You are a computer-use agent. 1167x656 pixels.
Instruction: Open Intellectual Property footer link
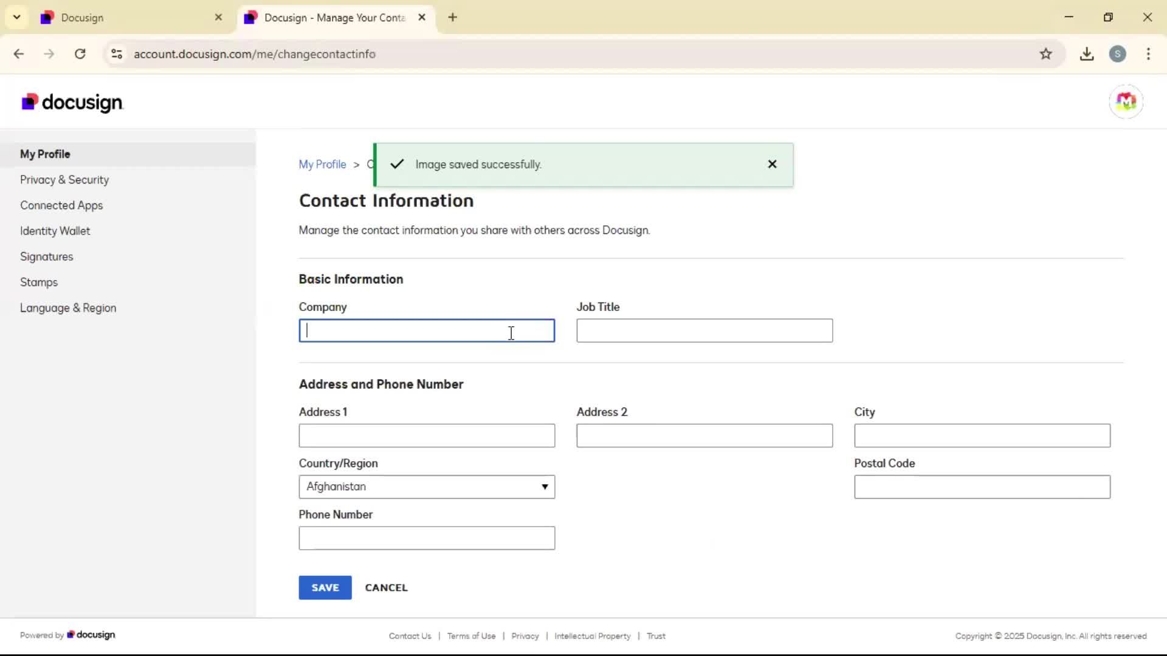pos(593,636)
